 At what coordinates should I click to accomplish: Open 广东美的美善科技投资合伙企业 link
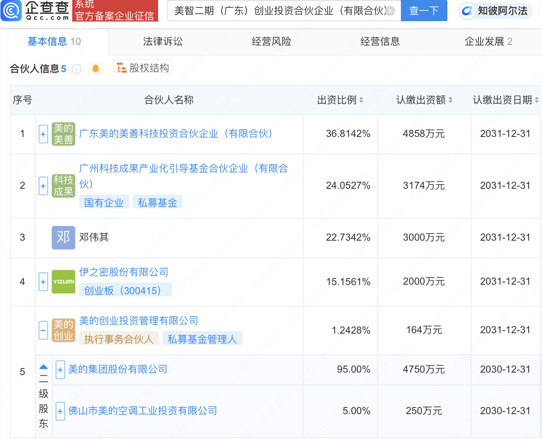click(x=176, y=134)
